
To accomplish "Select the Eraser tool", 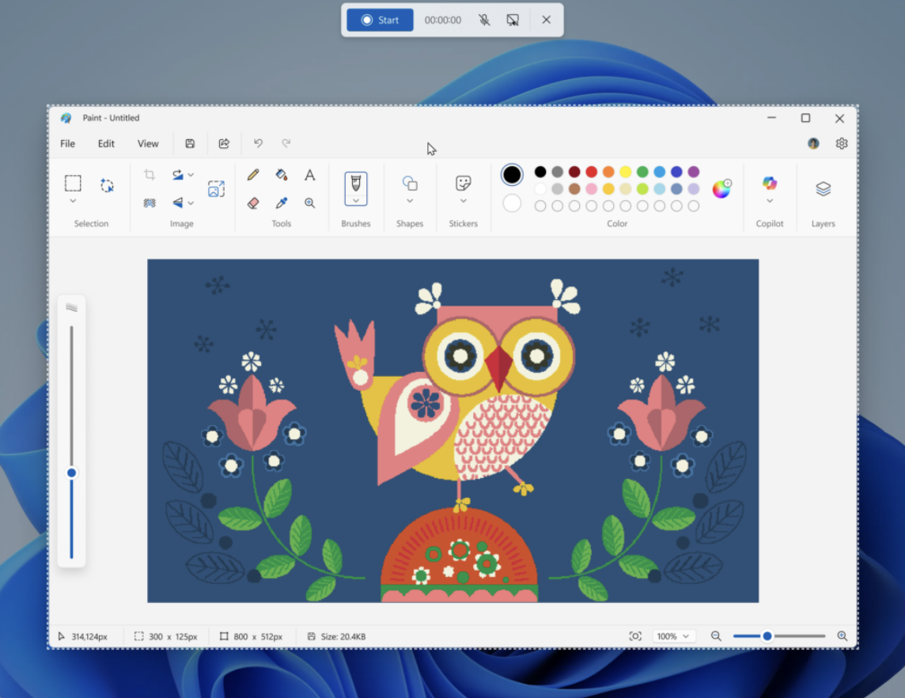I will 253,203.
